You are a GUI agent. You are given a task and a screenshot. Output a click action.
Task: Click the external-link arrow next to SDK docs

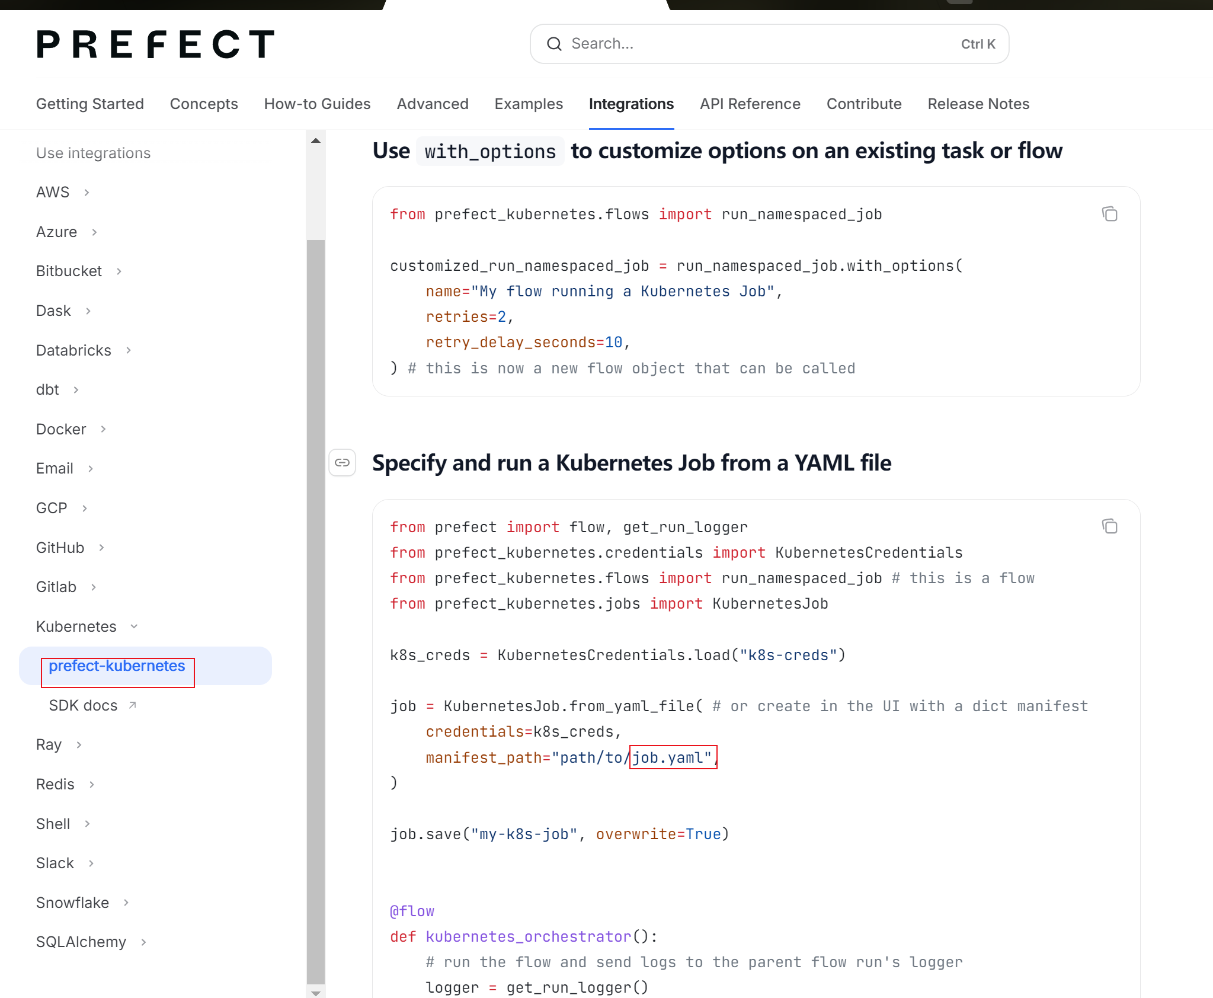click(x=133, y=705)
